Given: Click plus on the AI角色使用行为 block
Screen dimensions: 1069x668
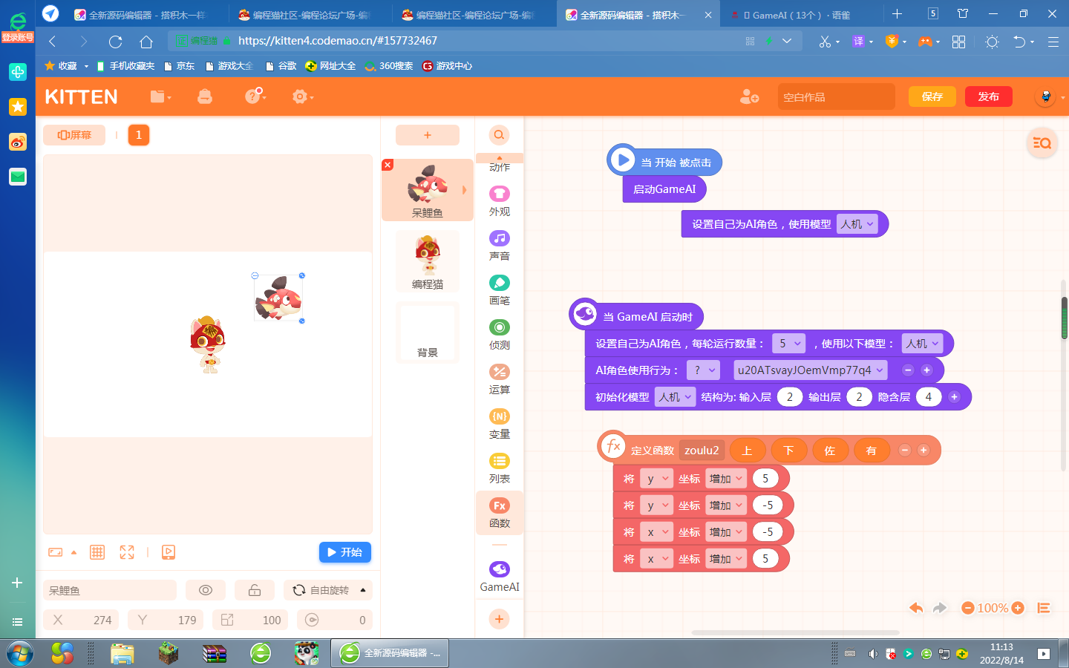Looking at the screenshot, I should click(x=926, y=370).
